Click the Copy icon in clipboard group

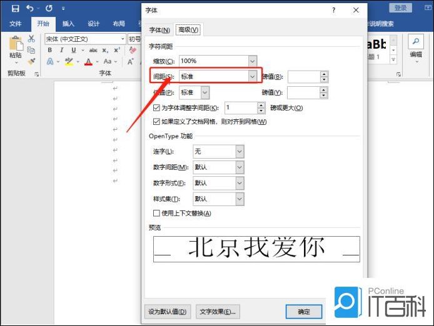point(31,50)
